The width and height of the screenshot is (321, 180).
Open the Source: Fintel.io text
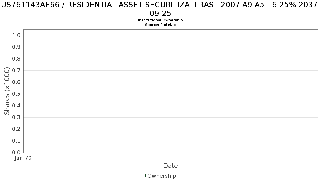160,25
